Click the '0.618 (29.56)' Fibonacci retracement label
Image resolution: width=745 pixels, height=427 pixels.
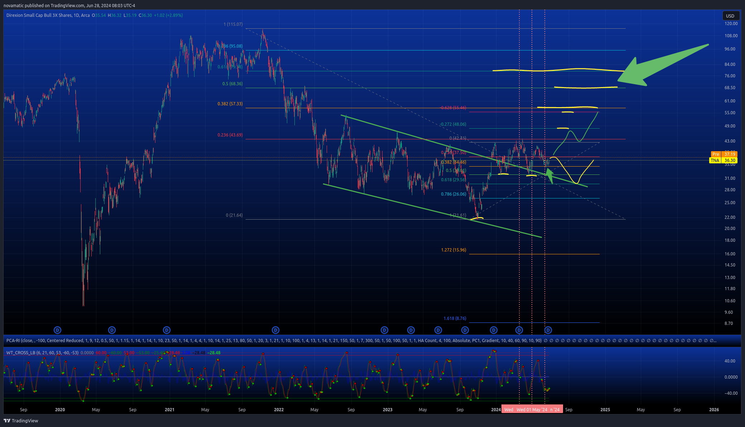[x=453, y=180]
